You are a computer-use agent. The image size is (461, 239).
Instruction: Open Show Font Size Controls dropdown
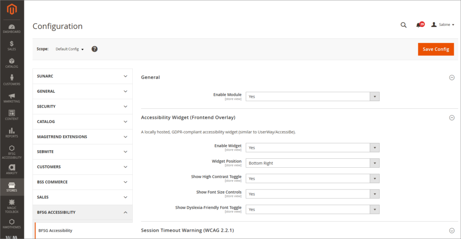pos(312,194)
